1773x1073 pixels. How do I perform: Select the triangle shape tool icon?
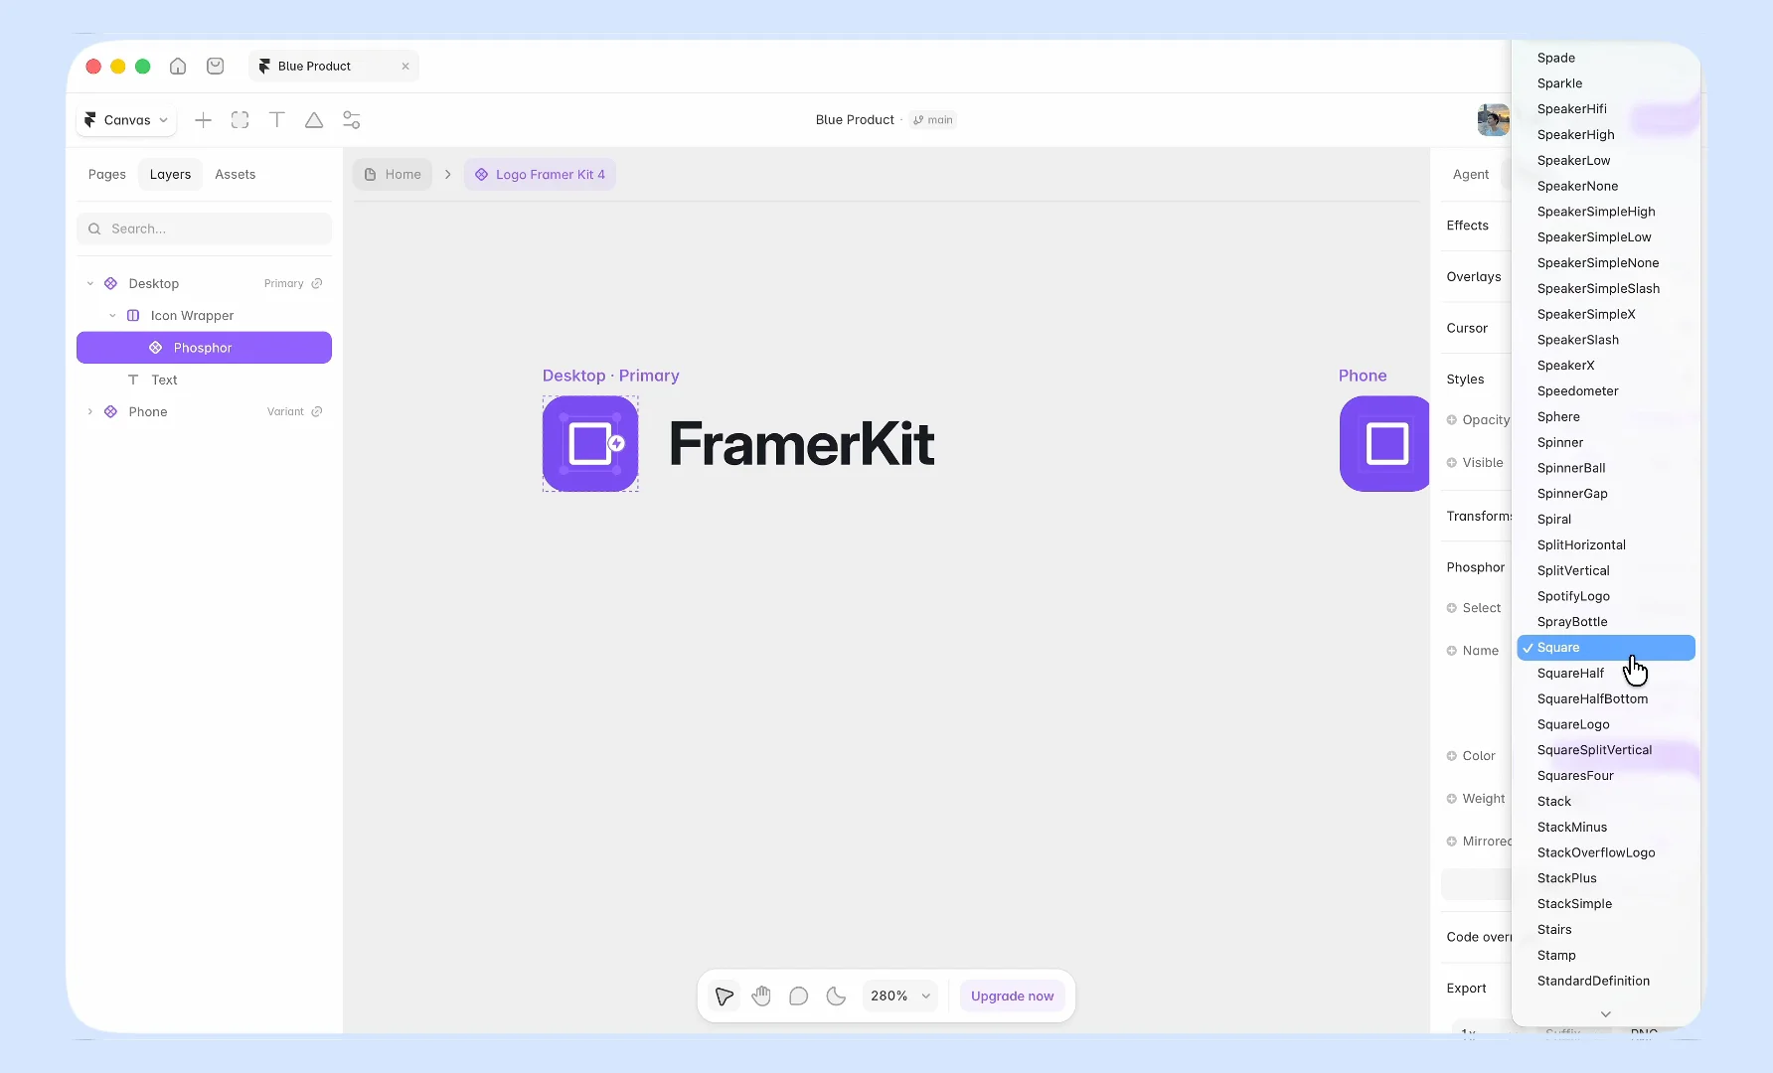click(x=314, y=120)
